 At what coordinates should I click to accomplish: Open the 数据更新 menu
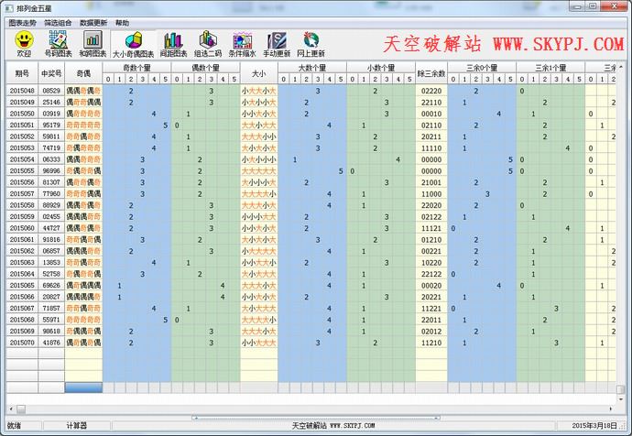click(93, 22)
